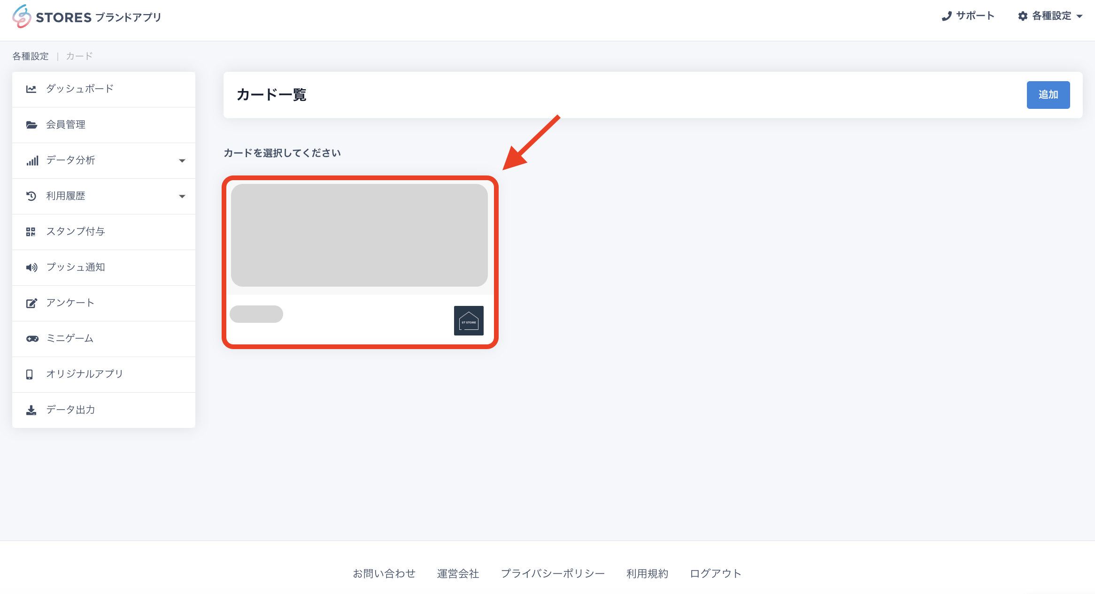Viewport: 1095px width, 594px height.
Task: Click the STORES ブランドアプリ logo
Action: pyautogui.click(x=87, y=17)
